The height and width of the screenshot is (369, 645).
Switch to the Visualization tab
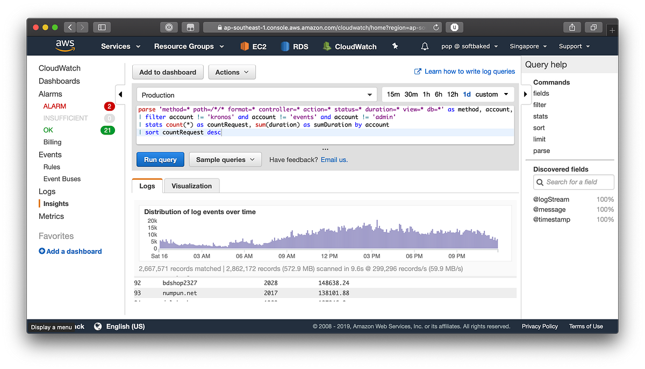(x=191, y=185)
